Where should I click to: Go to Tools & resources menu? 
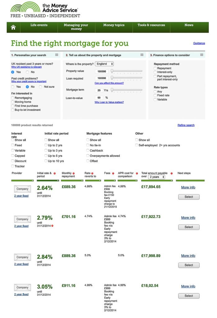coord(151,25)
